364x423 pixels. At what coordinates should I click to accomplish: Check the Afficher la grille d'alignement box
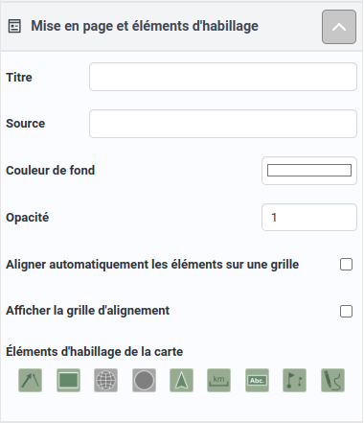[x=346, y=311]
